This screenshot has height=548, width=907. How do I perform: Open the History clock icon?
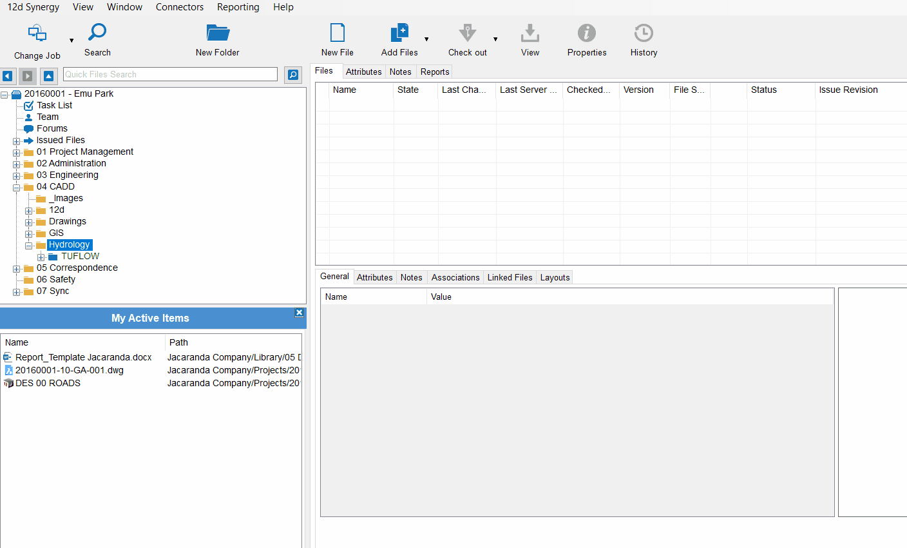click(x=644, y=32)
